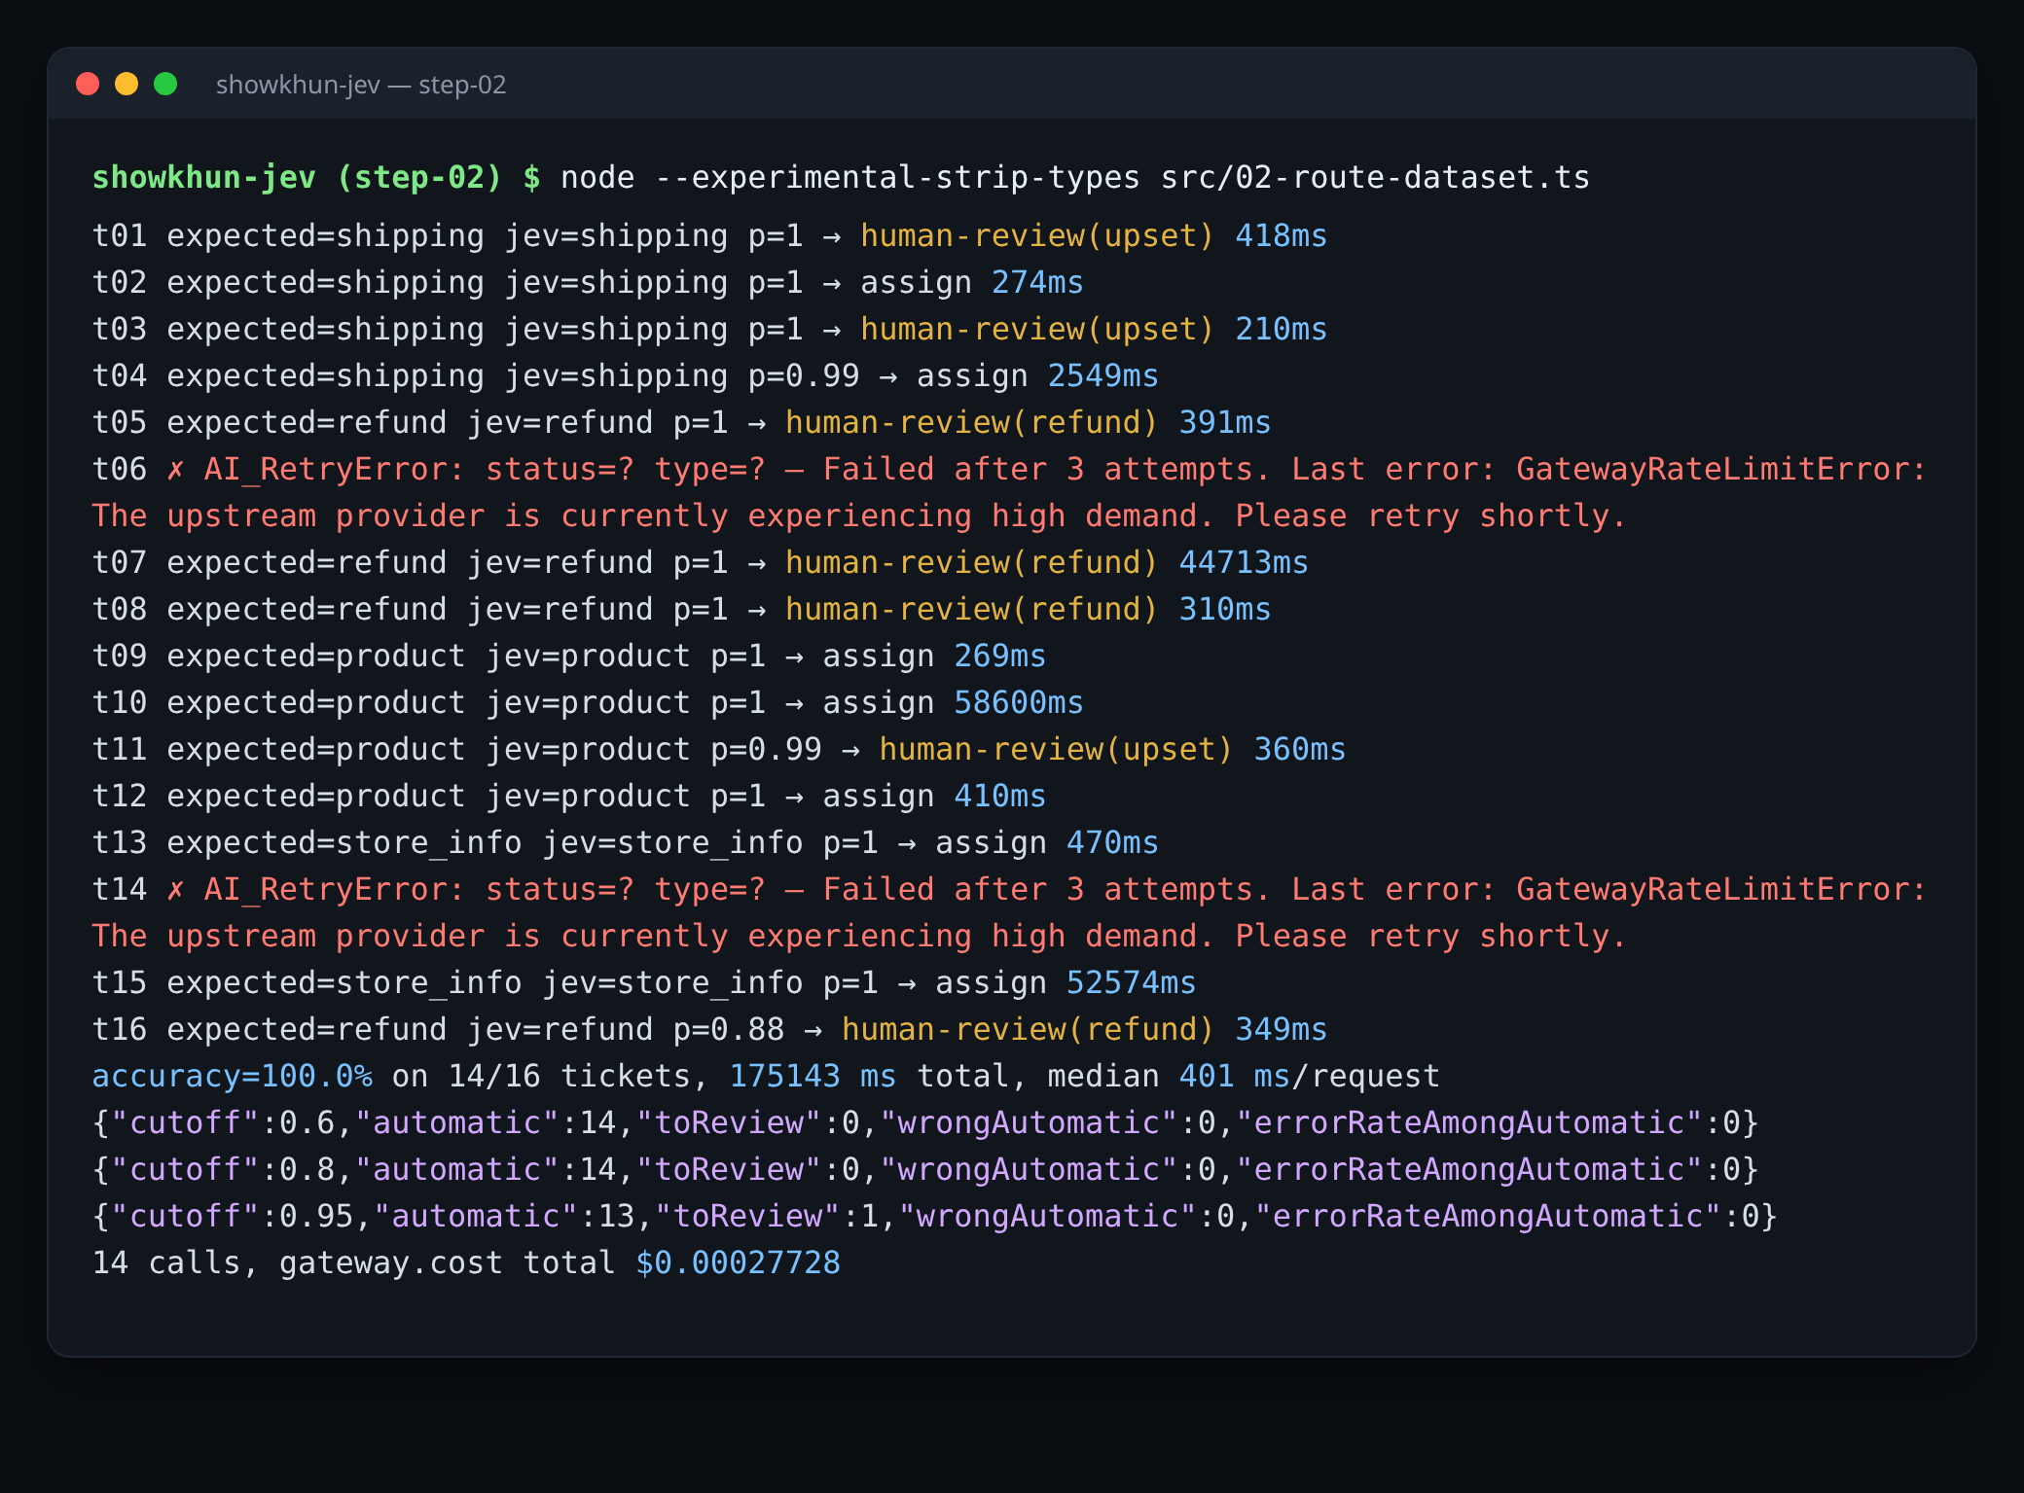This screenshot has width=2024, height=1493.
Task: Click 'p=0.88' on line t16
Action: [729, 1029]
